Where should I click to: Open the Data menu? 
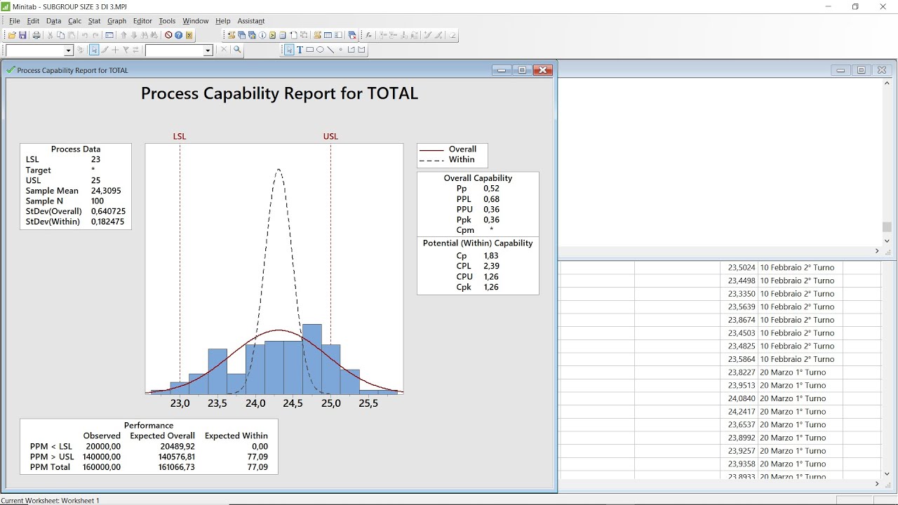coord(53,21)
